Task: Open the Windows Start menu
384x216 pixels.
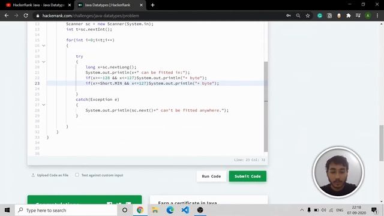Action: 7,210
